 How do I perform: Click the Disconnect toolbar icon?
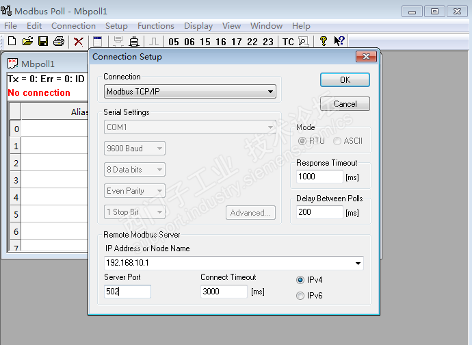(x=134, y=41)
